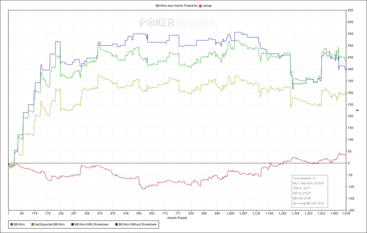The height and width of the screenshot is (233, 367).
Task: Click x-axis tick label '1,067'
Action: click(243, 214)
